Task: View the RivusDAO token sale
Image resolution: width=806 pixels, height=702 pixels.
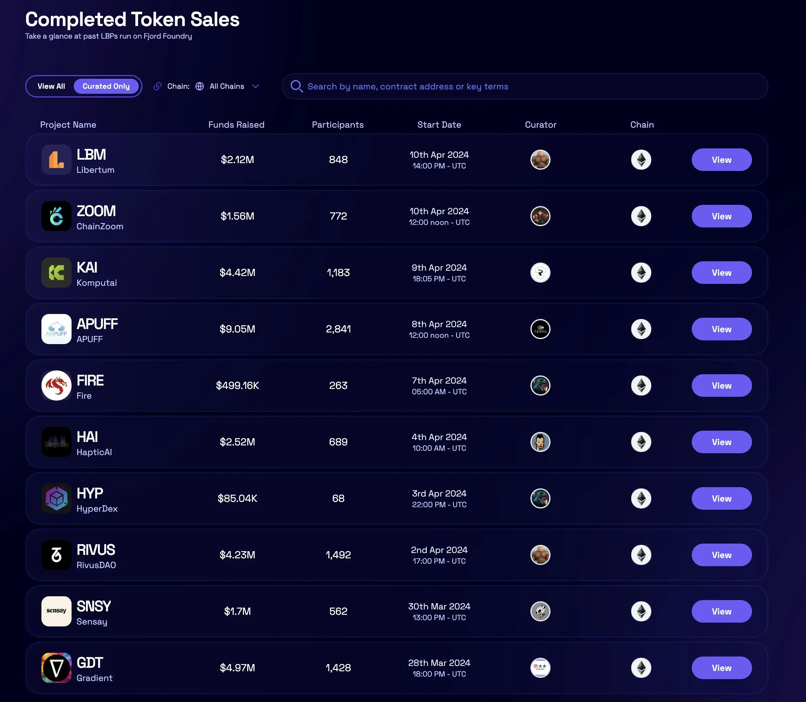Action: [x=721, y=555]
